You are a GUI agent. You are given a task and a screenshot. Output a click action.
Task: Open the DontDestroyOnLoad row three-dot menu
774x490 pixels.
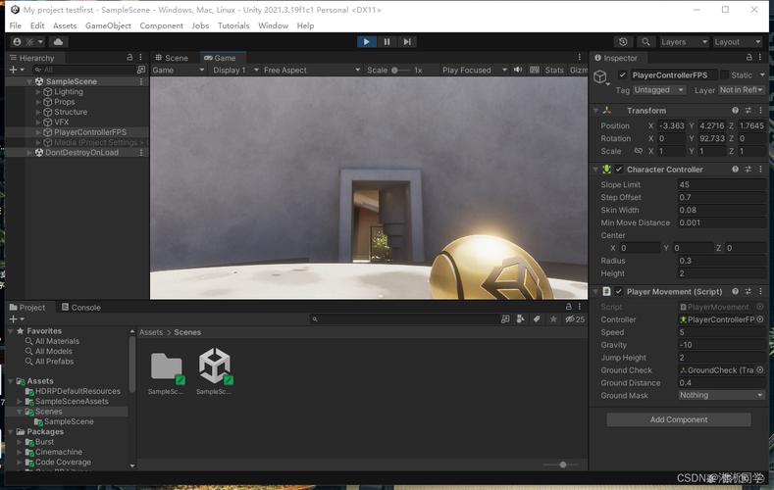point(141,152)
